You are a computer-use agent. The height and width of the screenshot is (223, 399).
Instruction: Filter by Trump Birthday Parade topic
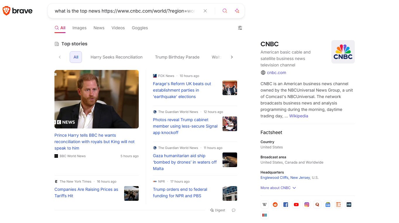(x=177, y=57)
